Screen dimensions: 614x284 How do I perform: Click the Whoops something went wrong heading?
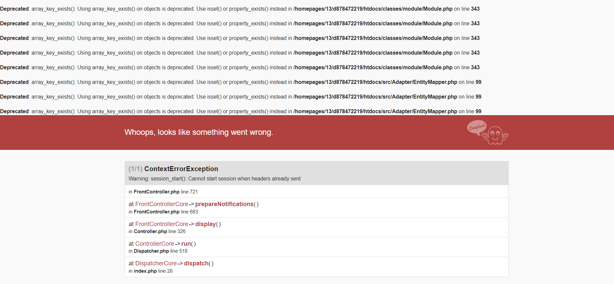coord(199,132)
